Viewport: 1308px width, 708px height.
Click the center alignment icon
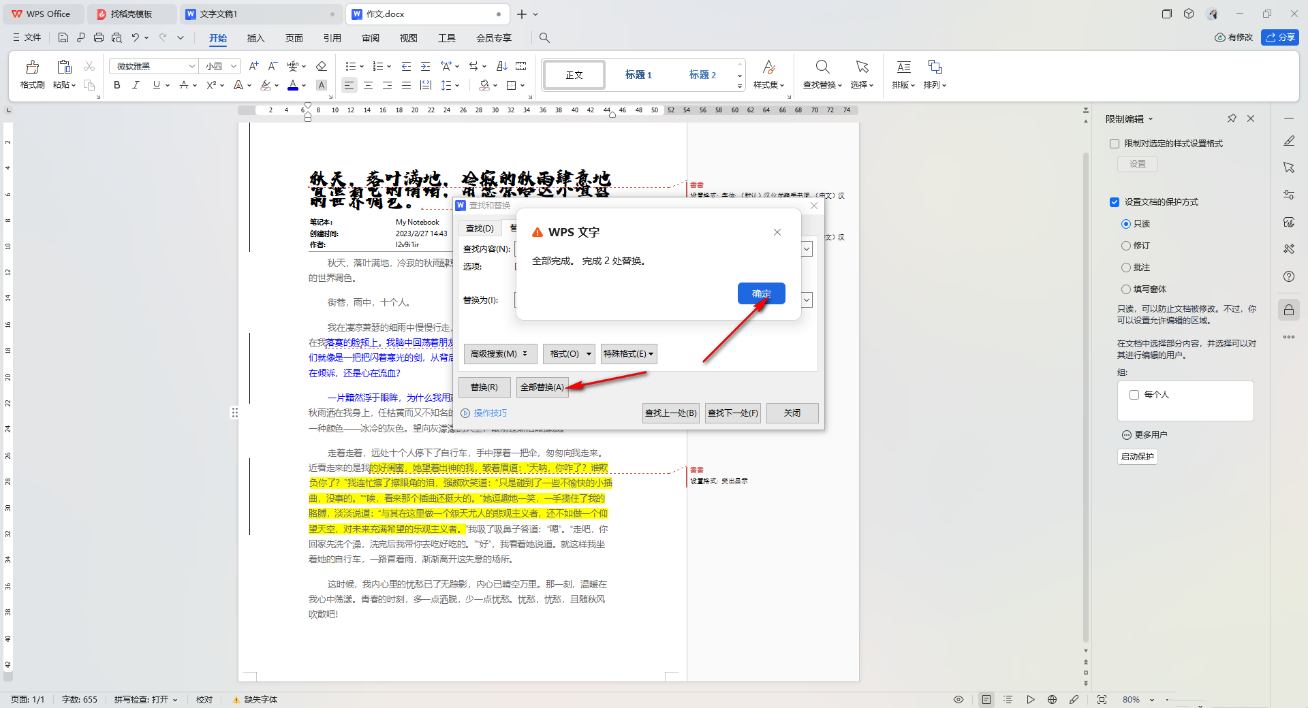[x=368, y=85]
